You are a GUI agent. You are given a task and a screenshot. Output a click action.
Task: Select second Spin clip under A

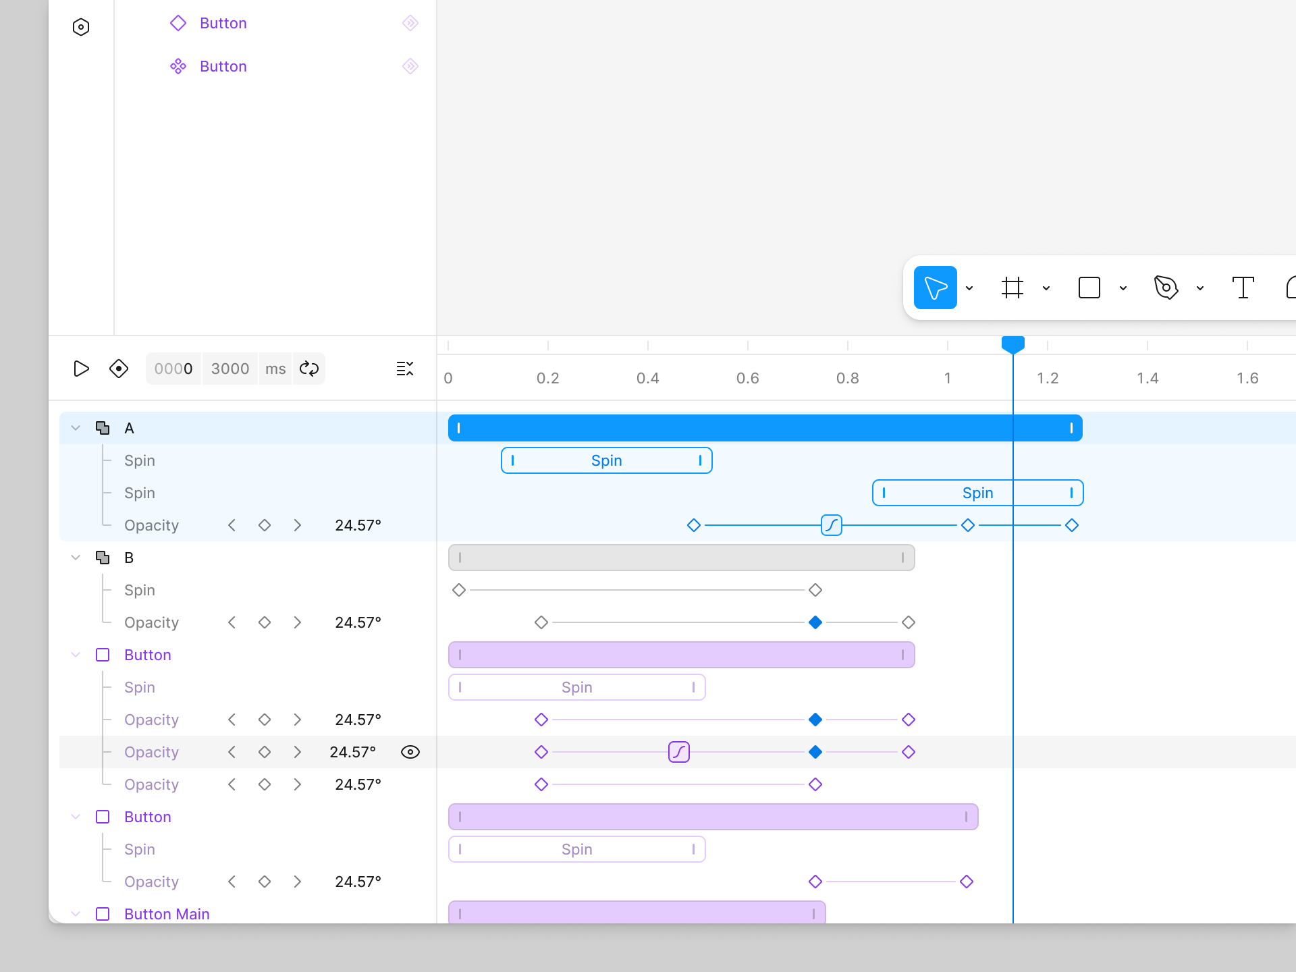click(x=977, y=493)
